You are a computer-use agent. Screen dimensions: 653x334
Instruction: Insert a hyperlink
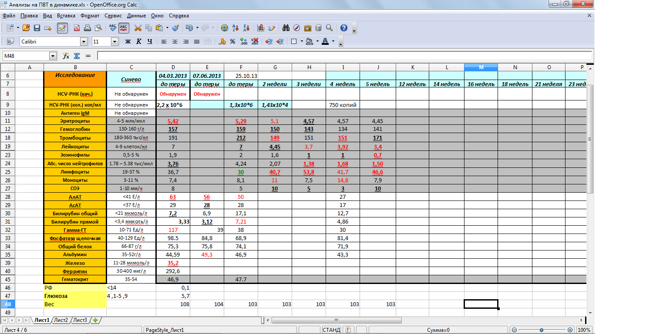tap(224, 28)
